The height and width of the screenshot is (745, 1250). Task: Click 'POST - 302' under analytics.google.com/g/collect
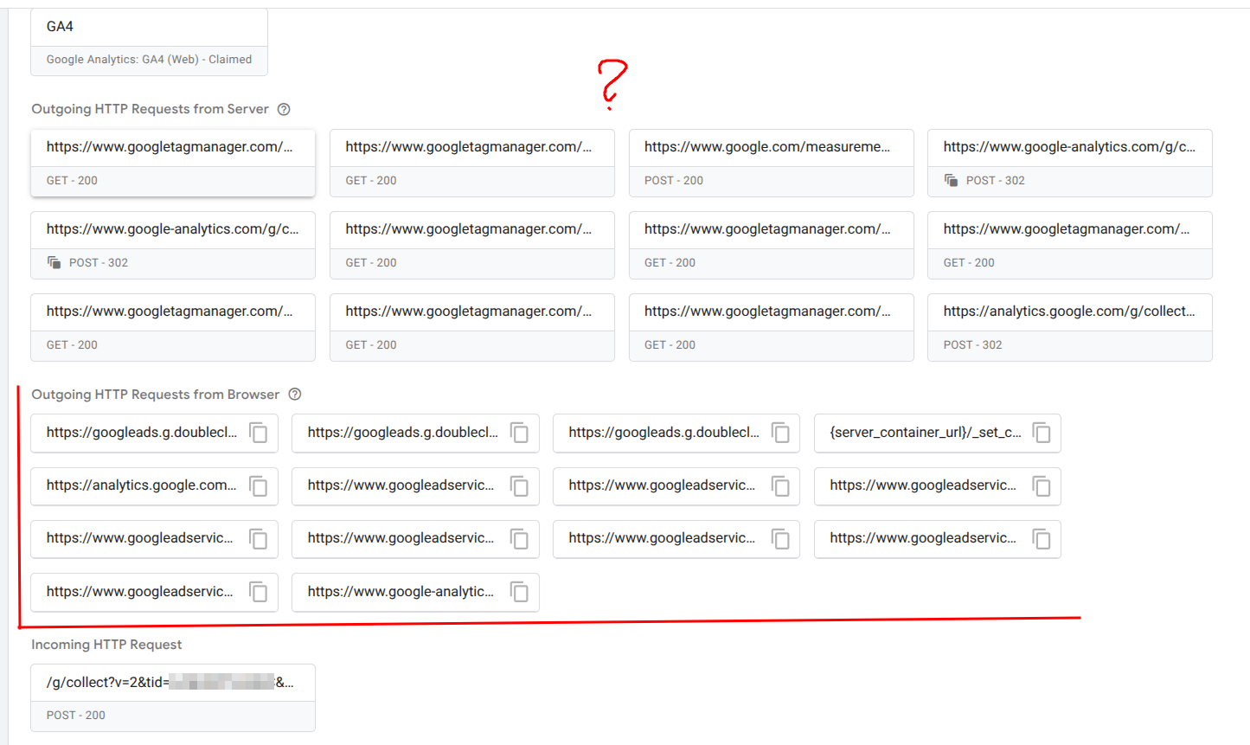[x=972, y=345]
